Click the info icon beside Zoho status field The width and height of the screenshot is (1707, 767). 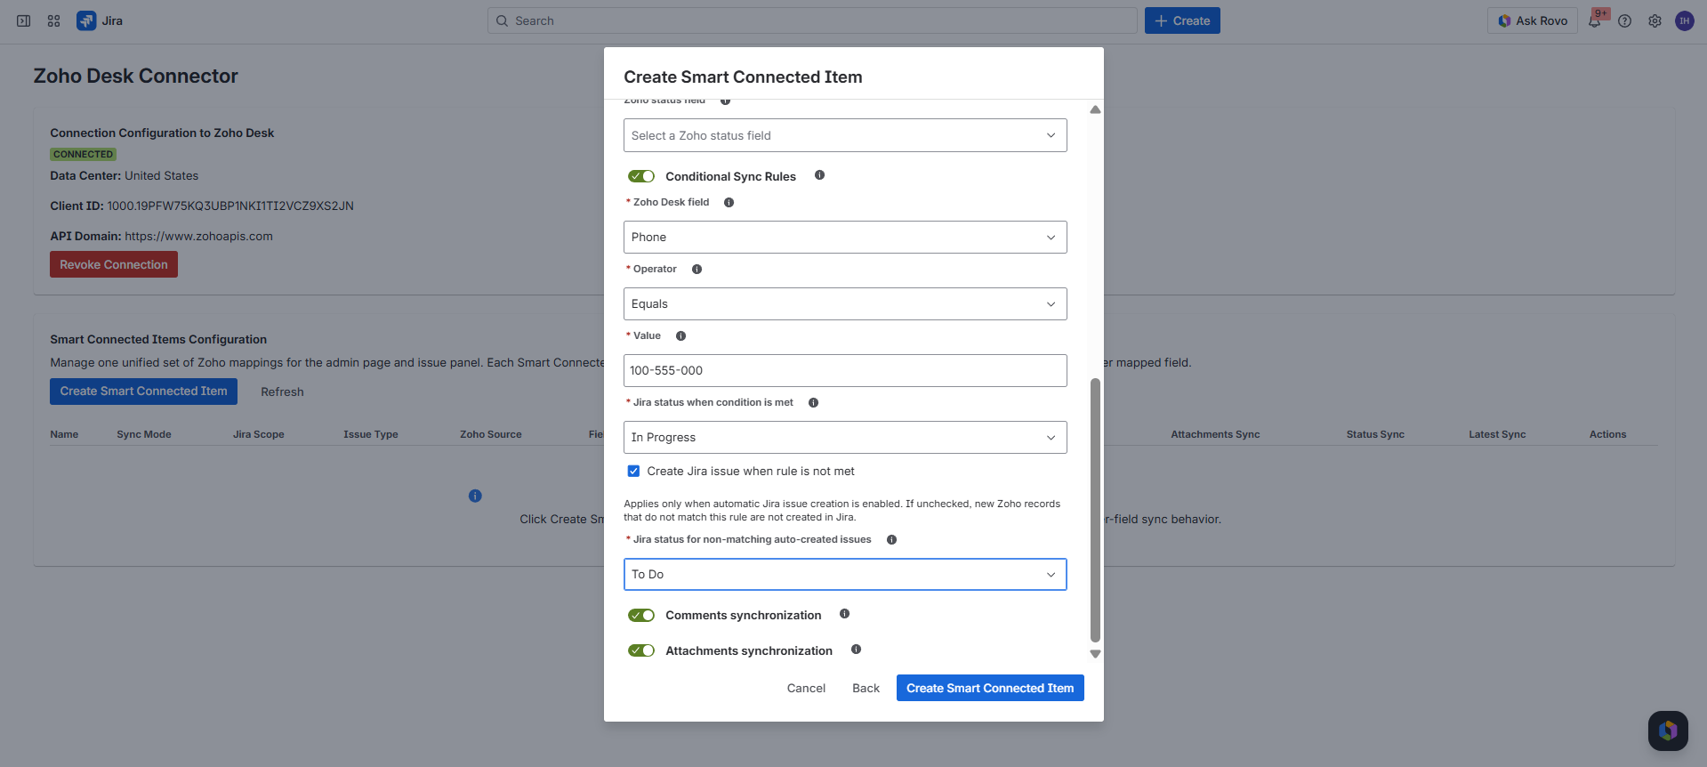coord(725,101)
